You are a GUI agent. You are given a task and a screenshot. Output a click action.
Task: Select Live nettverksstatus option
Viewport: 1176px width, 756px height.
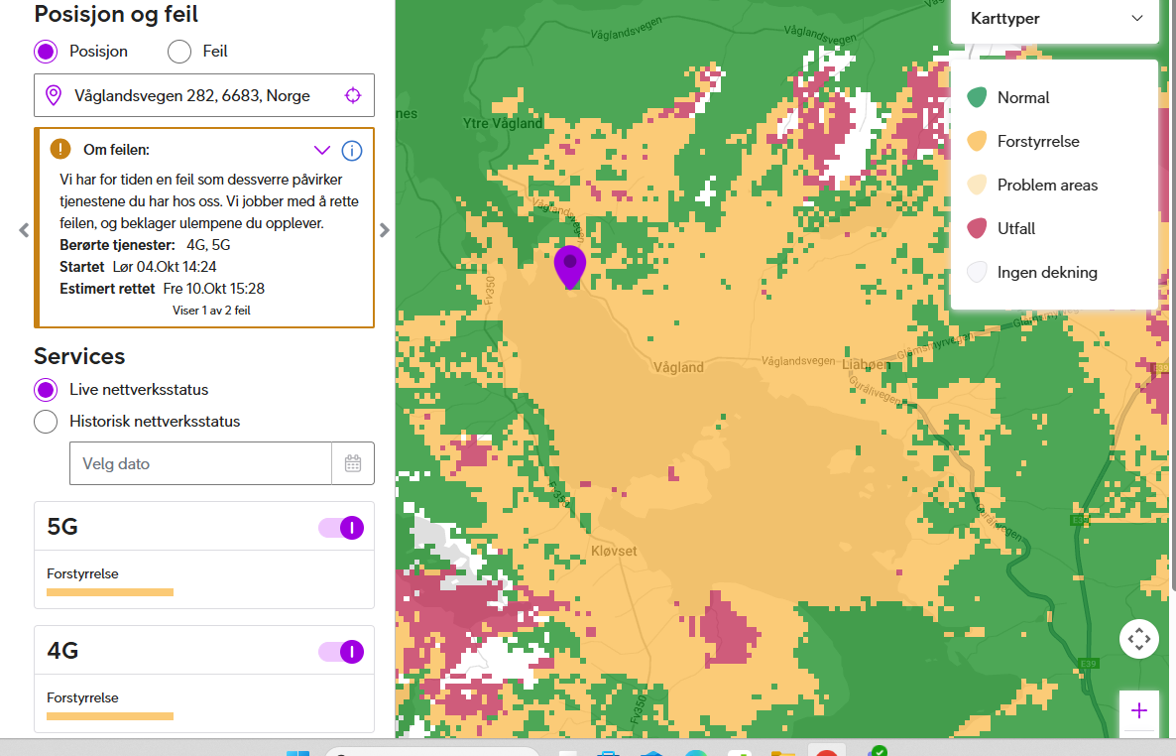tap(46, 389)
